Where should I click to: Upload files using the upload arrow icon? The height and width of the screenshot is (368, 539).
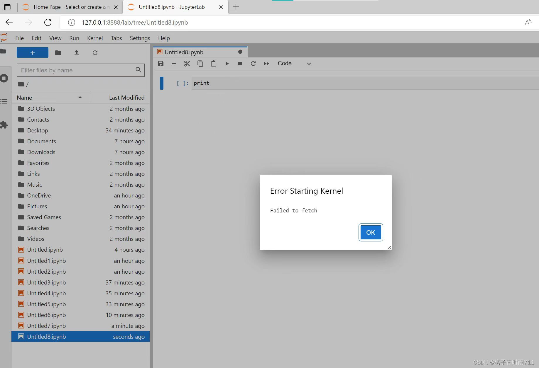[76, 53]
